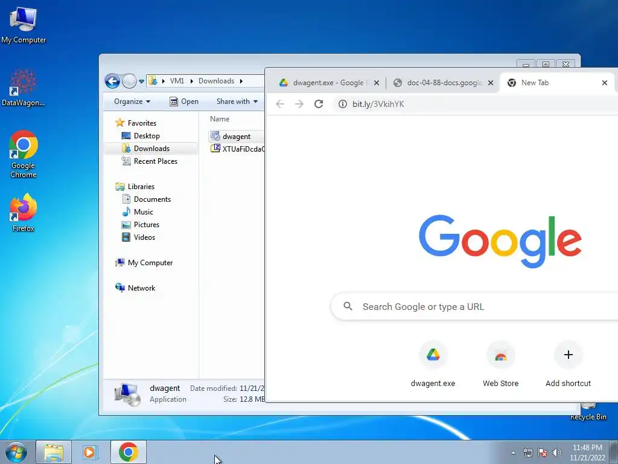Close the New Tab tab
Image resolution: width=618 pixels, height=464 pixels.
[605, 83]
